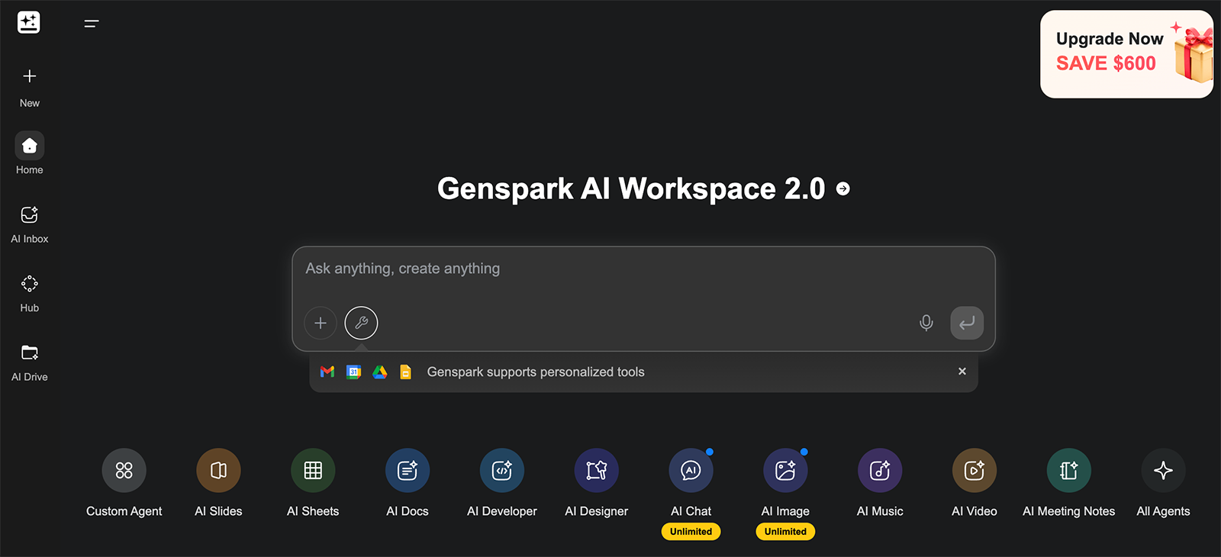Click the Google Calendar icon in tools tip
The width and height of the screenshot is (1221, 557).
pyautogui.click(x=353, y=372)
